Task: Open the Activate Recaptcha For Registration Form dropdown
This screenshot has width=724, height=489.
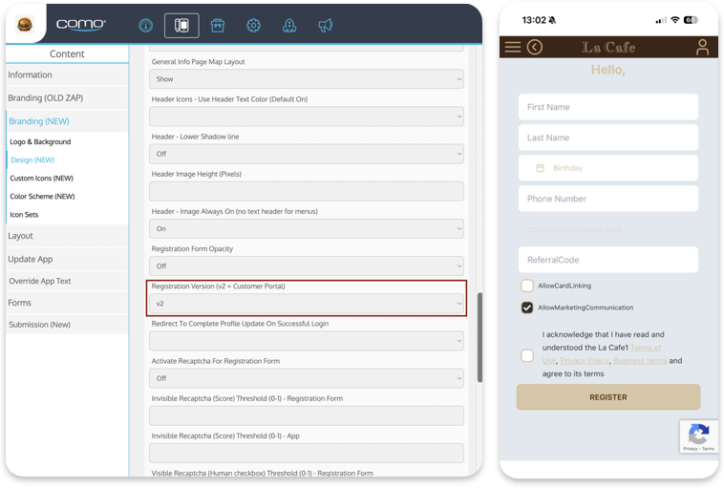Action: (x=307, y=379)
